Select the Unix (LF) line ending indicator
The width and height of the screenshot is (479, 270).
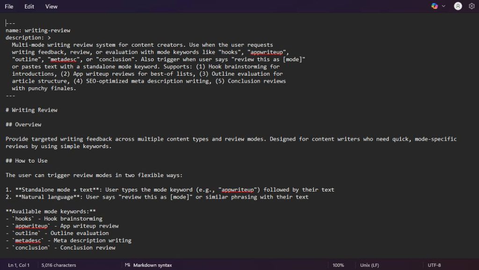coord(370,265)
